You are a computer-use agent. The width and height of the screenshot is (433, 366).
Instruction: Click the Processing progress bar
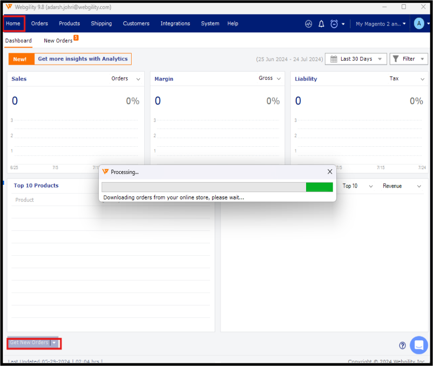pos(217,187)
